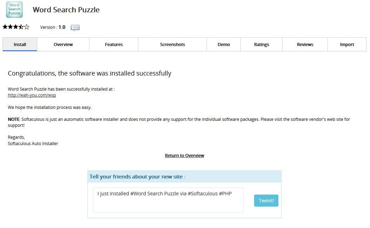Open the Reviews tab
370x228 pixels.
coord(305,45)
